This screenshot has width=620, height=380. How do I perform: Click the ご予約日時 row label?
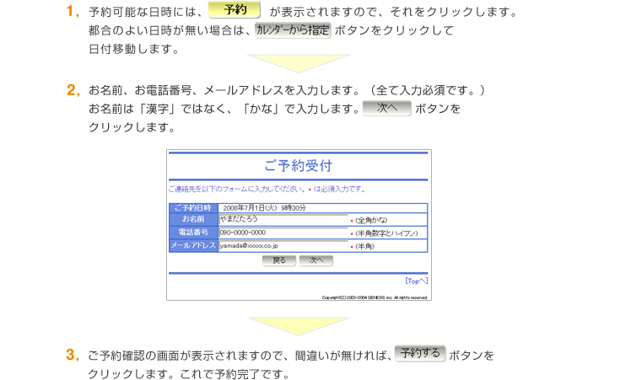pos(193,208)
